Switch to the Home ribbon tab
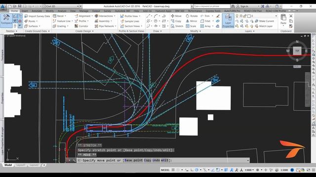 coord(14,11)
